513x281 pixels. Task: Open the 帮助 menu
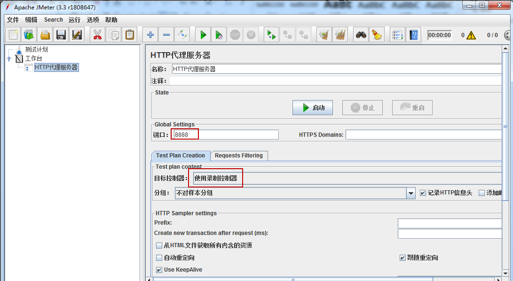[111, 20]
